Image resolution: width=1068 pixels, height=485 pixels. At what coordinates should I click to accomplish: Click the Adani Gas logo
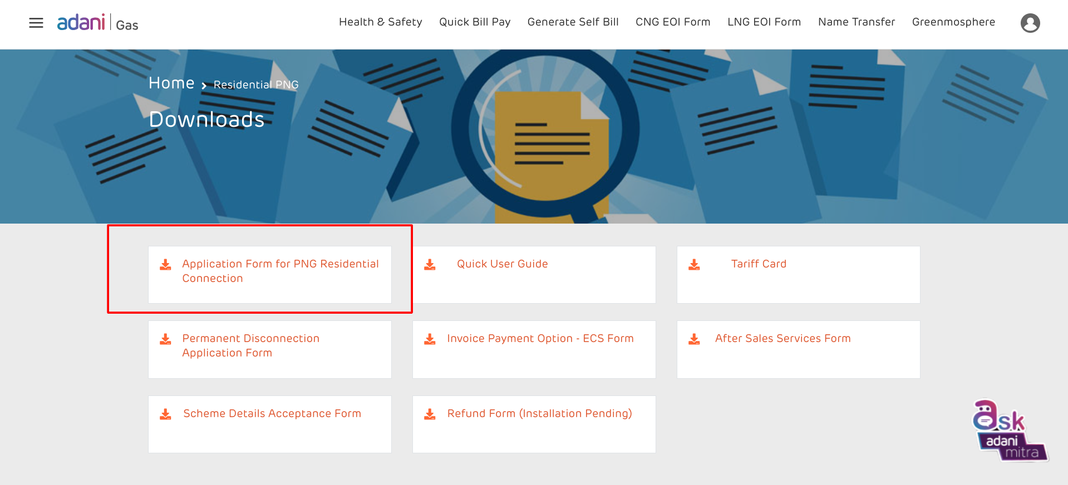[x=97, y=23]
